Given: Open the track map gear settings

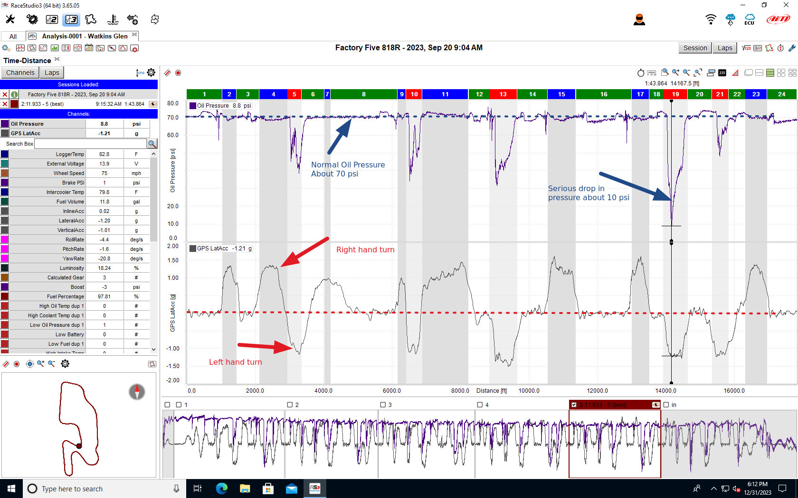Looking at the screenshot, I should coord(65,364).
